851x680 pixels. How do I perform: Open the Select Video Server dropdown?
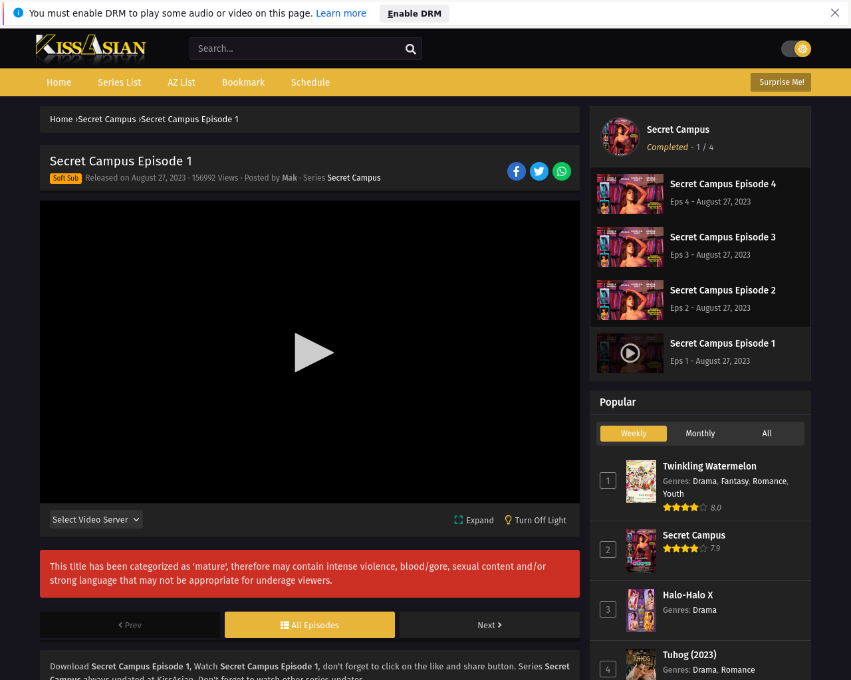pyautogui.click(x=96, y=519)
